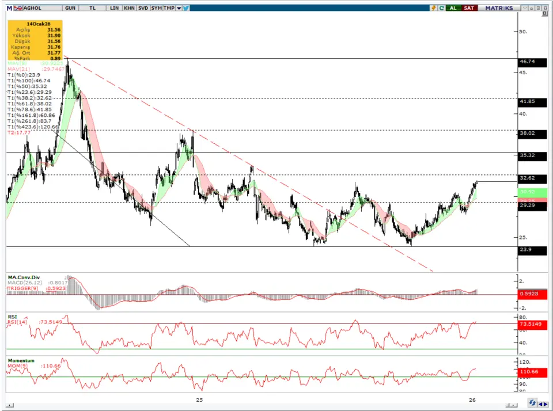Open the Twitter bird icon
This screenshot has width=553, height=411.
(187, 8)
